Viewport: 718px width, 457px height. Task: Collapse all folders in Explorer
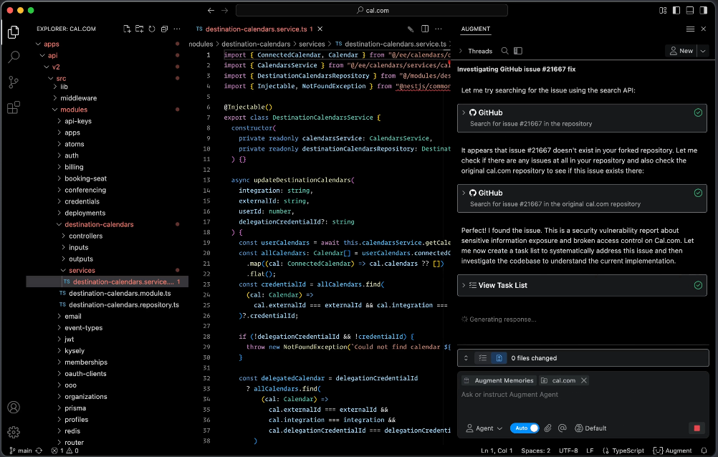click(164, 29)
